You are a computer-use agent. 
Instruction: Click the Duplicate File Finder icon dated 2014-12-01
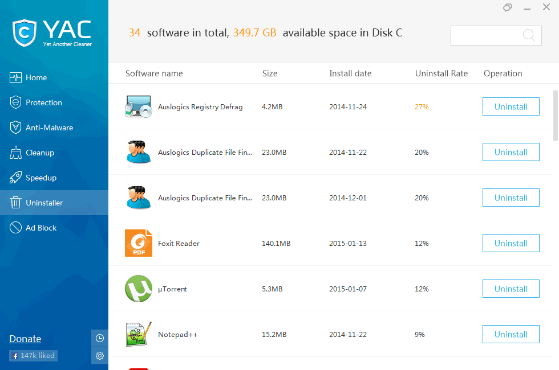click(138, 198)
